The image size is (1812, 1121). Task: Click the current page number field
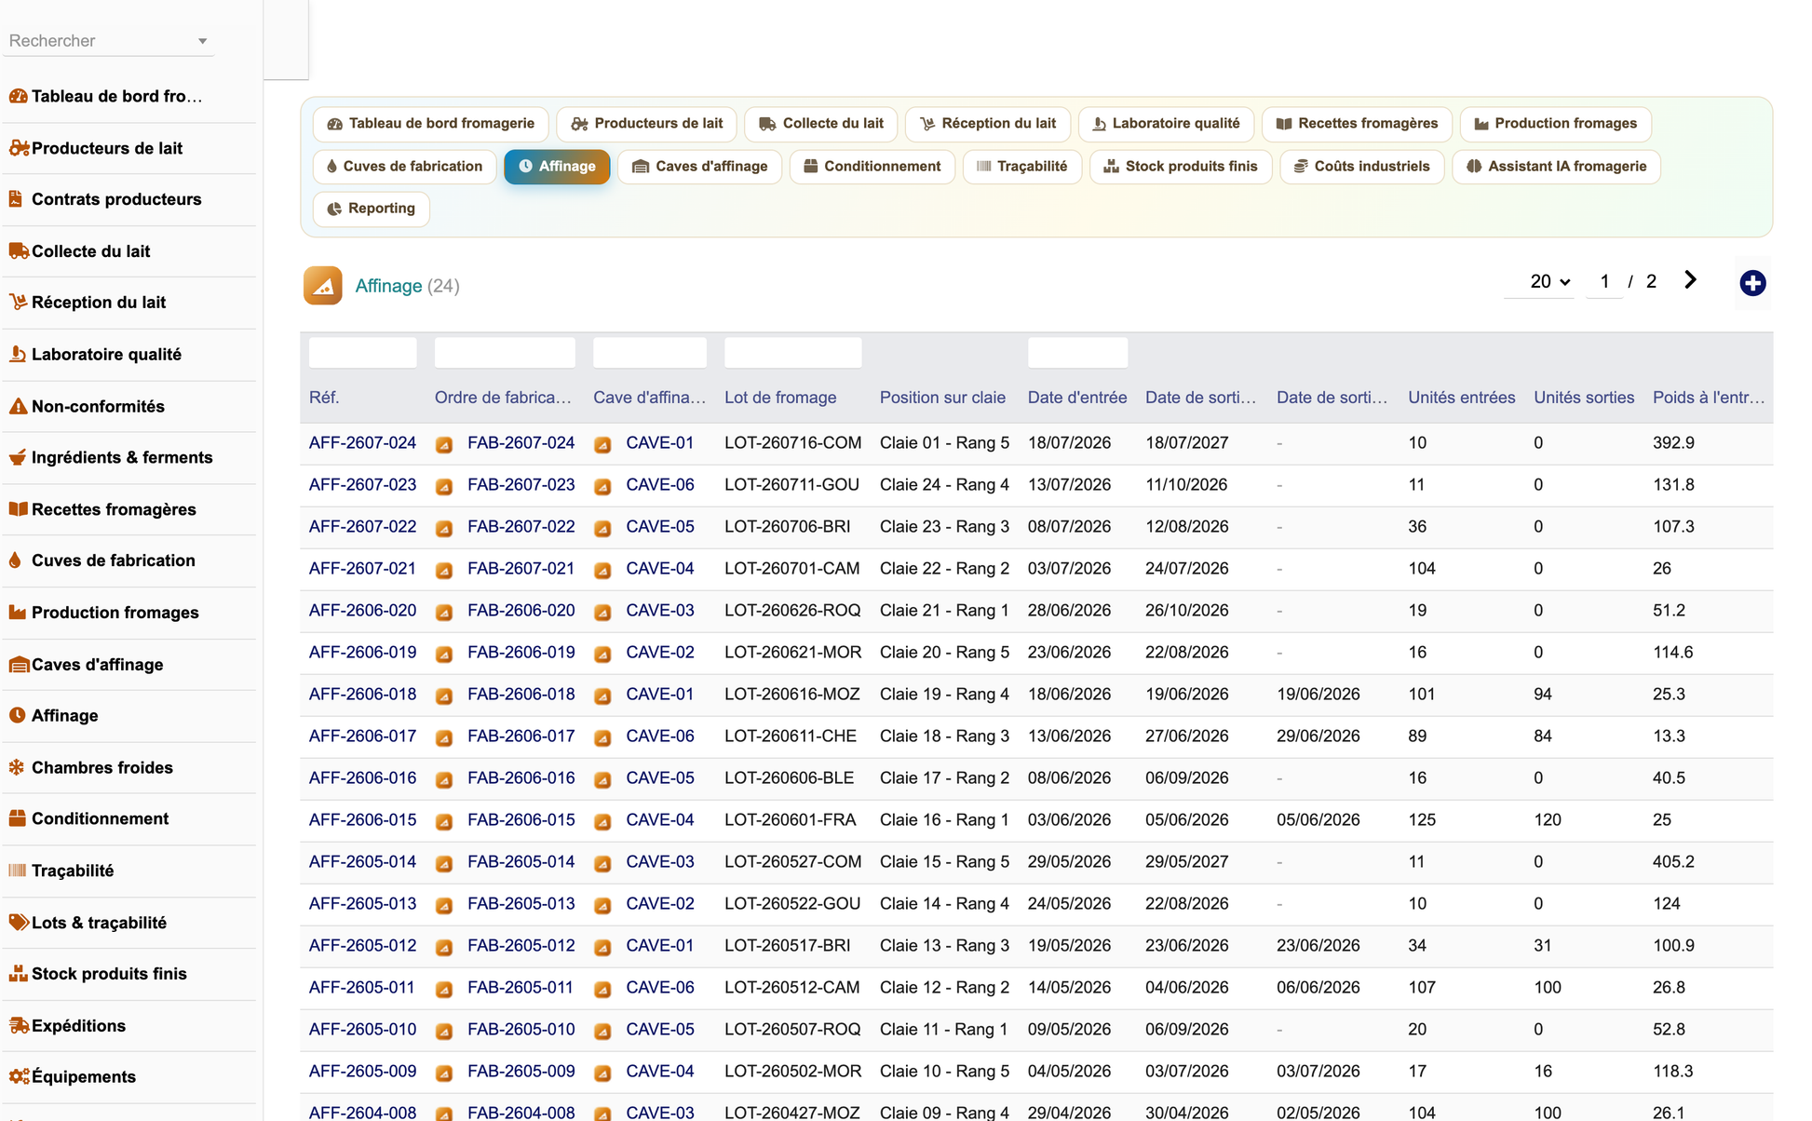pos(1604,281)
